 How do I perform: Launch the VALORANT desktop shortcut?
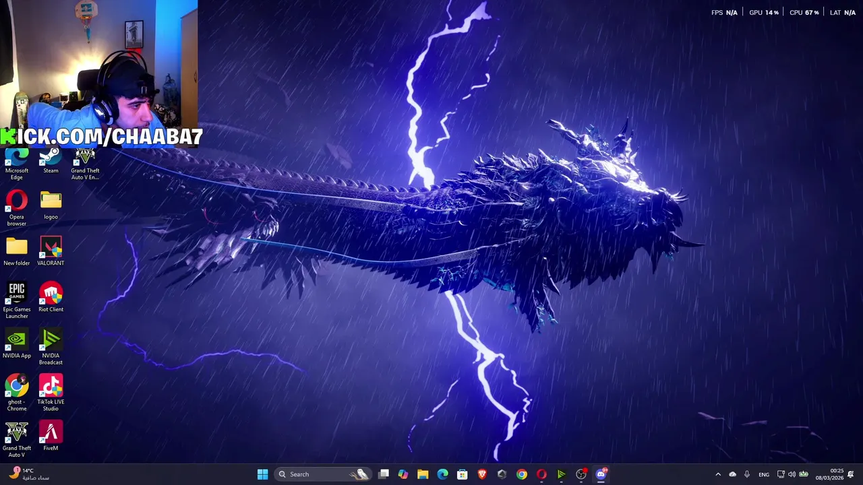[x=51, y=251]
